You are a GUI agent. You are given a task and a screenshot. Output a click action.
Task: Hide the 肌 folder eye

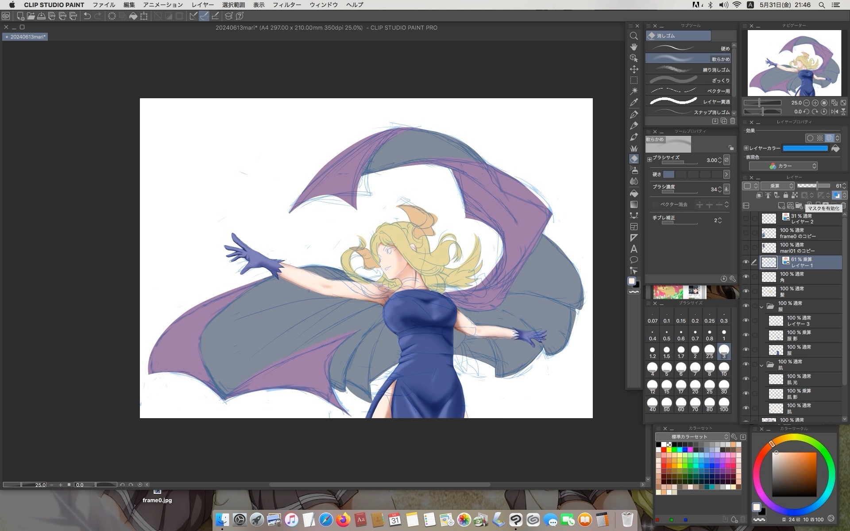click(746, 365)
